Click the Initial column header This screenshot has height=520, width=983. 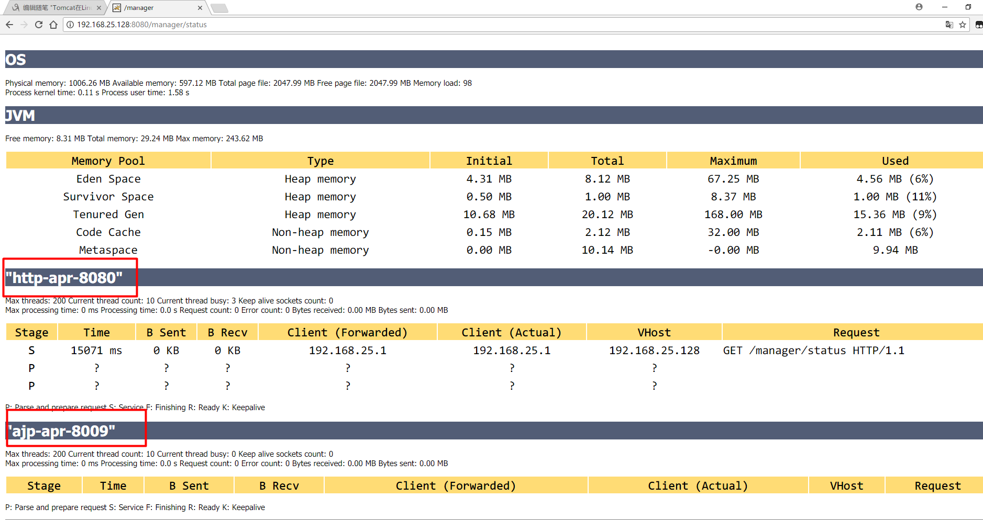489,161
